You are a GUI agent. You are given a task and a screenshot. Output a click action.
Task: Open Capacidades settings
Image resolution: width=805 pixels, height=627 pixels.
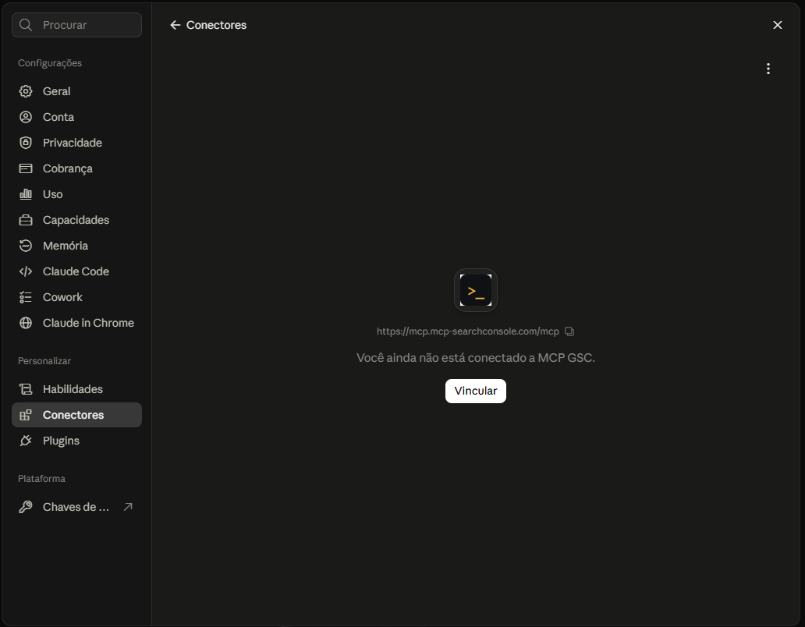click(x=76, y=220)
